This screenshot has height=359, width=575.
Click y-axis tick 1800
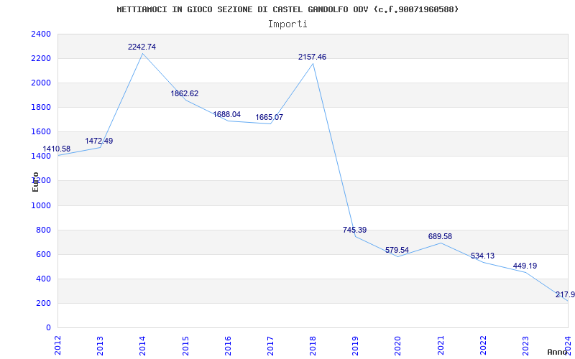41,107
